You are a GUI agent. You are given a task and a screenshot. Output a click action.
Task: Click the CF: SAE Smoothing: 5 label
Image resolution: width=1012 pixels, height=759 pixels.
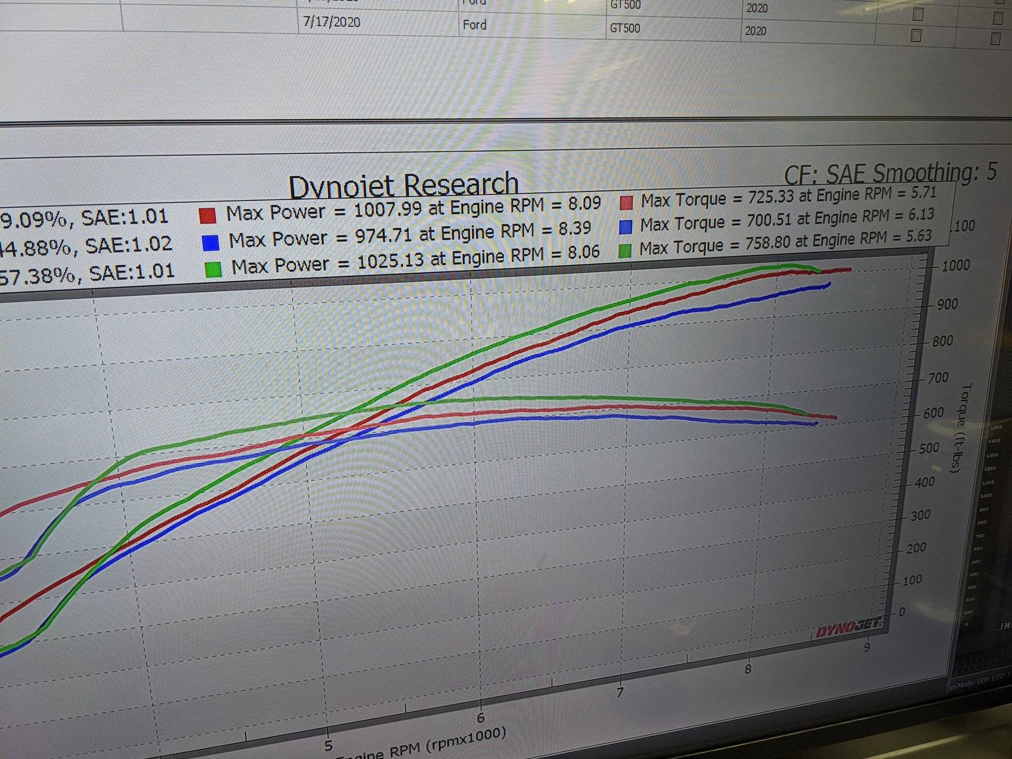tap(890, 173)
